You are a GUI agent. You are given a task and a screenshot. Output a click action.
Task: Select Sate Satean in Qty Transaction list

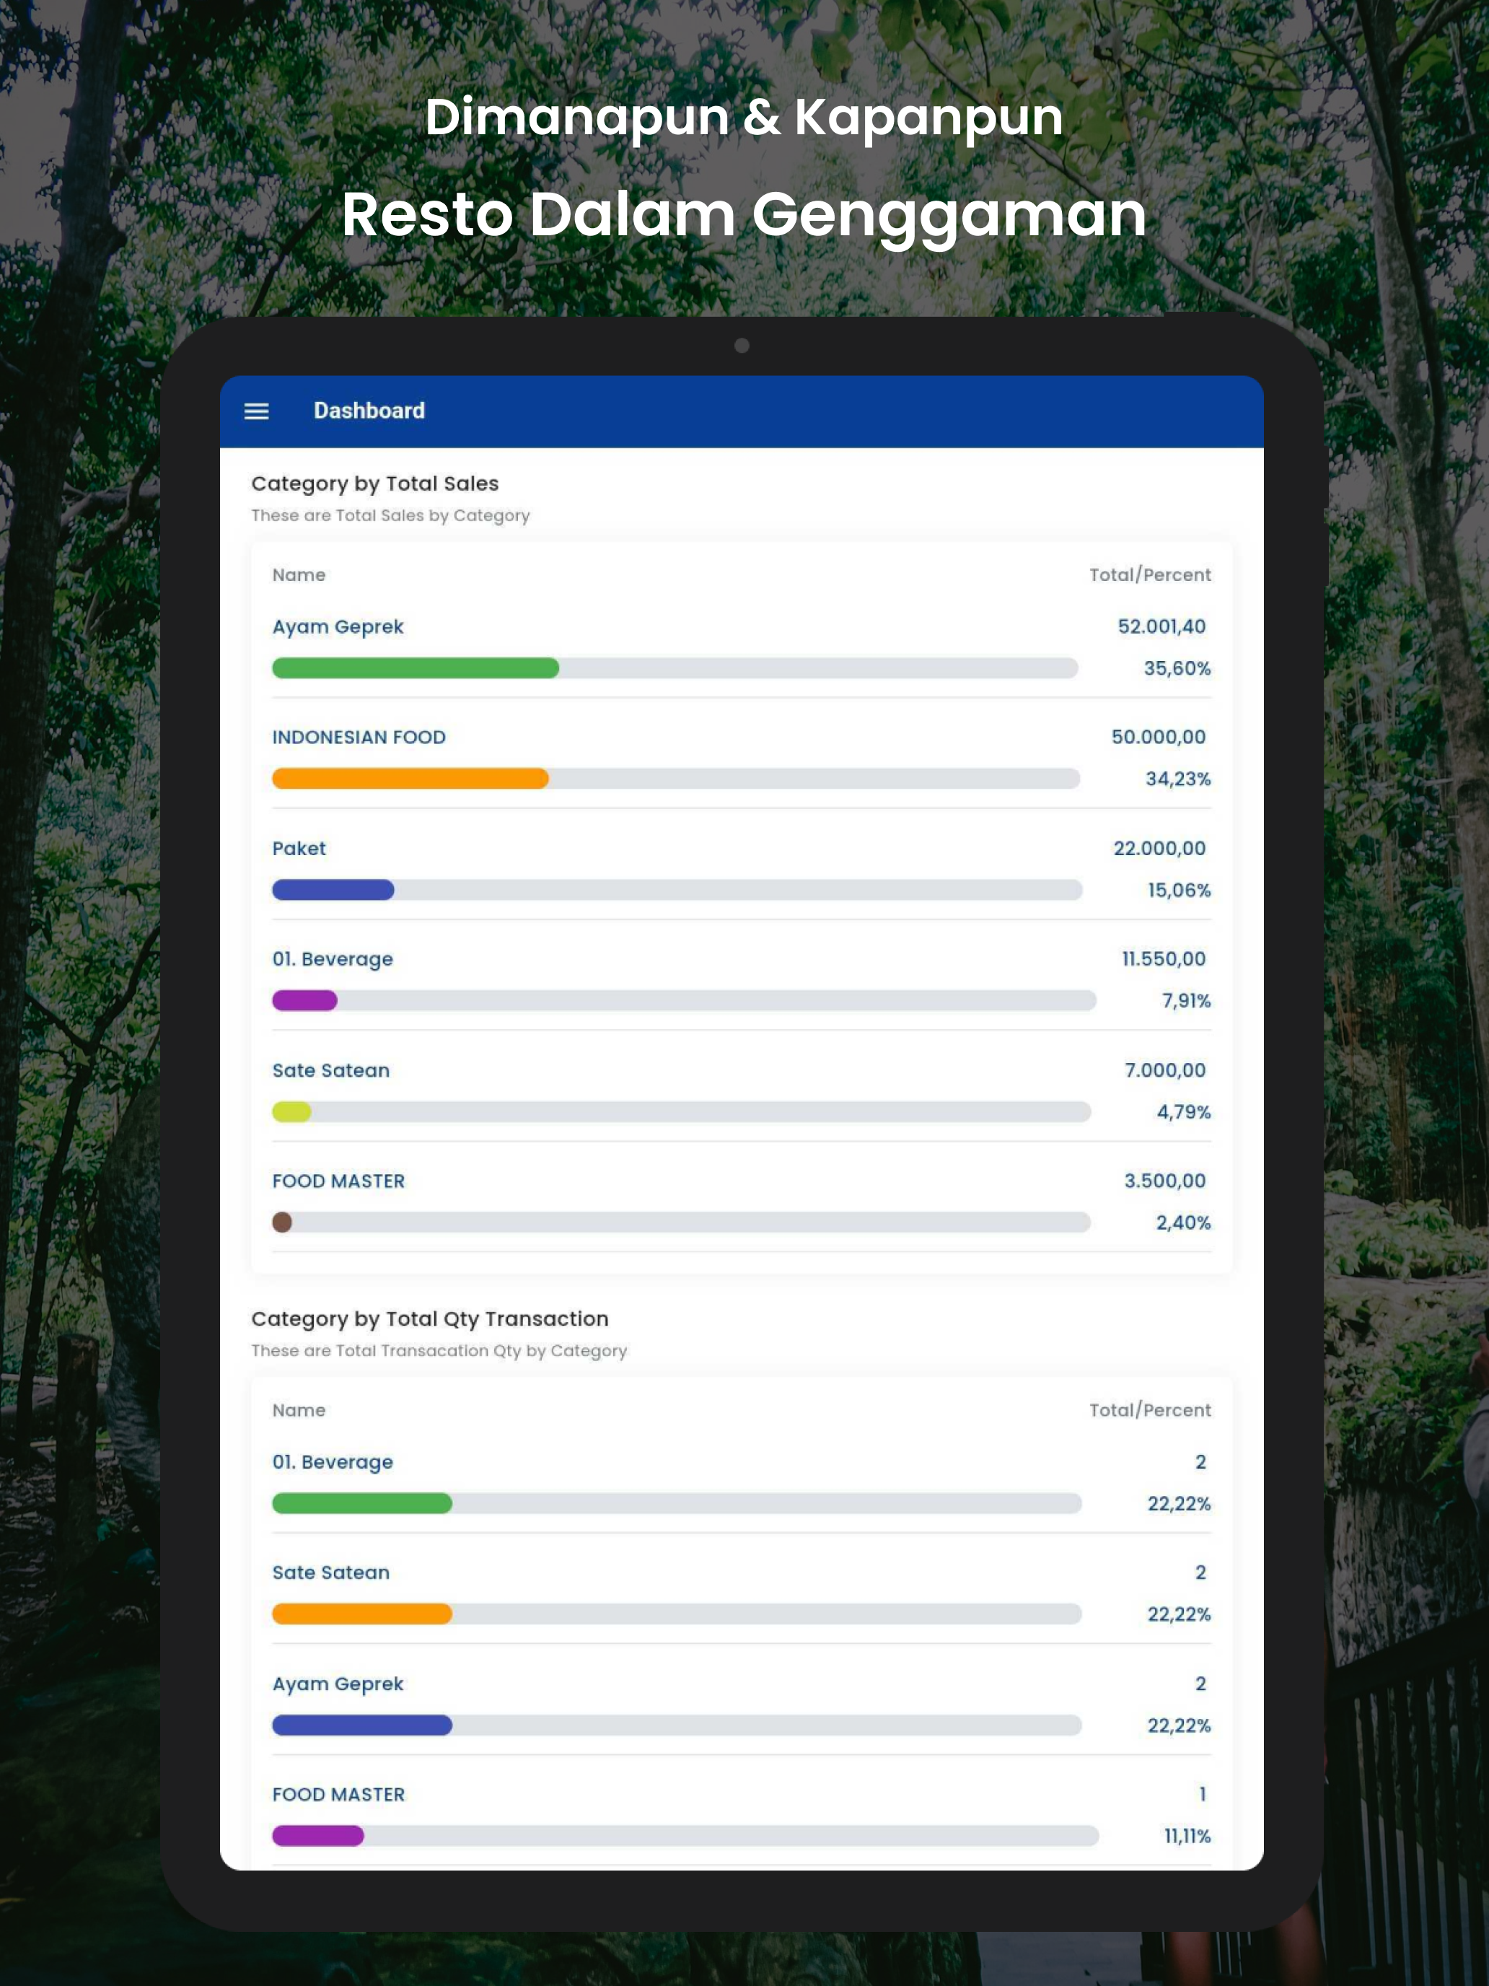(x=331, y=1572)
